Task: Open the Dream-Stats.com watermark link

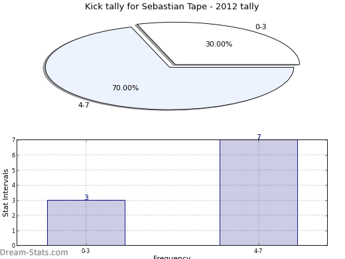Action: (34, 252)
